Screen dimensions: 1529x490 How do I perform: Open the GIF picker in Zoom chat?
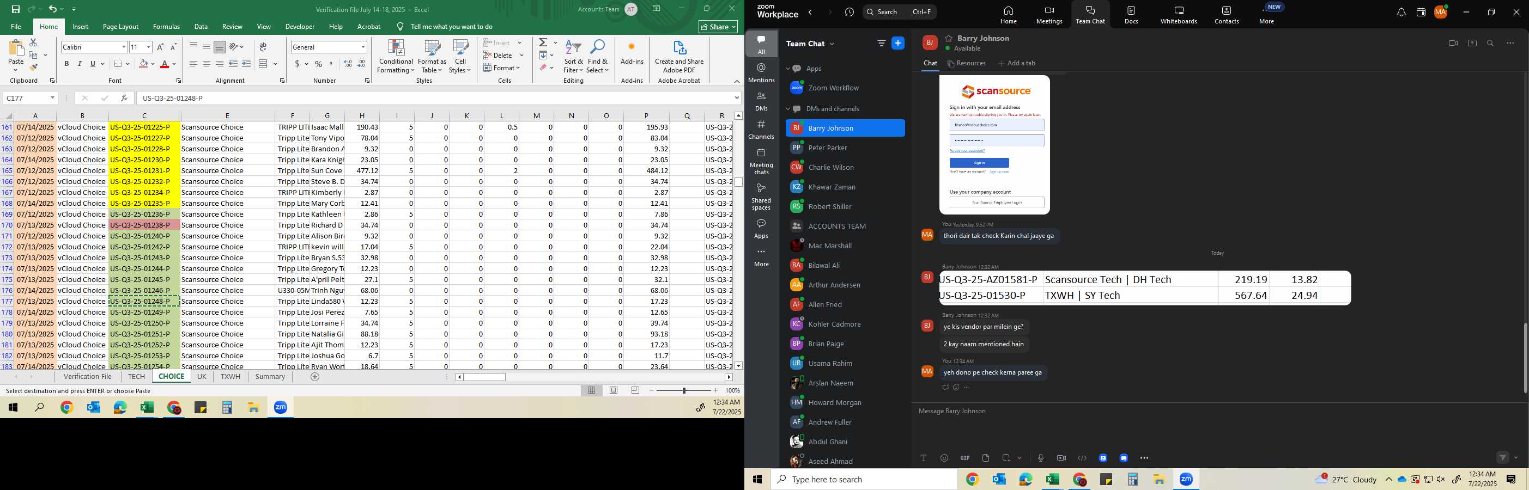pyautogui.click(x=965, y=458)
